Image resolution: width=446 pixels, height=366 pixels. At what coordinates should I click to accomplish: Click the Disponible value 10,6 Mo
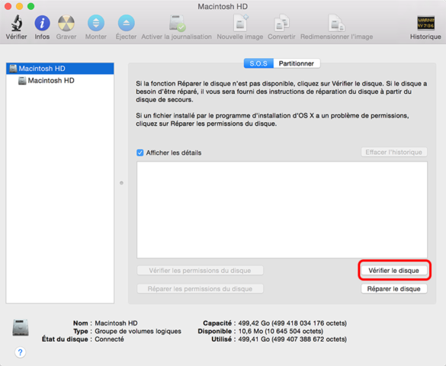(281, 331)
